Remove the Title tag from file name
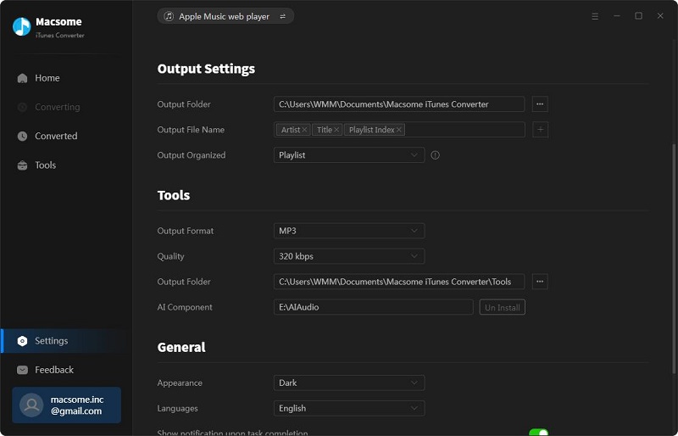Image resolution: width=678 pixels, height=436 pixels. tap(336, 130)
